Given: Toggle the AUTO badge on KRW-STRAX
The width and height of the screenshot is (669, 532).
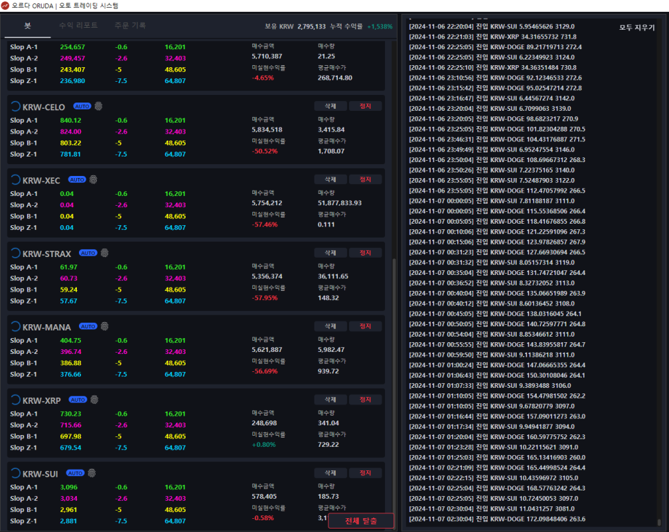Looking at the screenshot, I should point(88,253).
